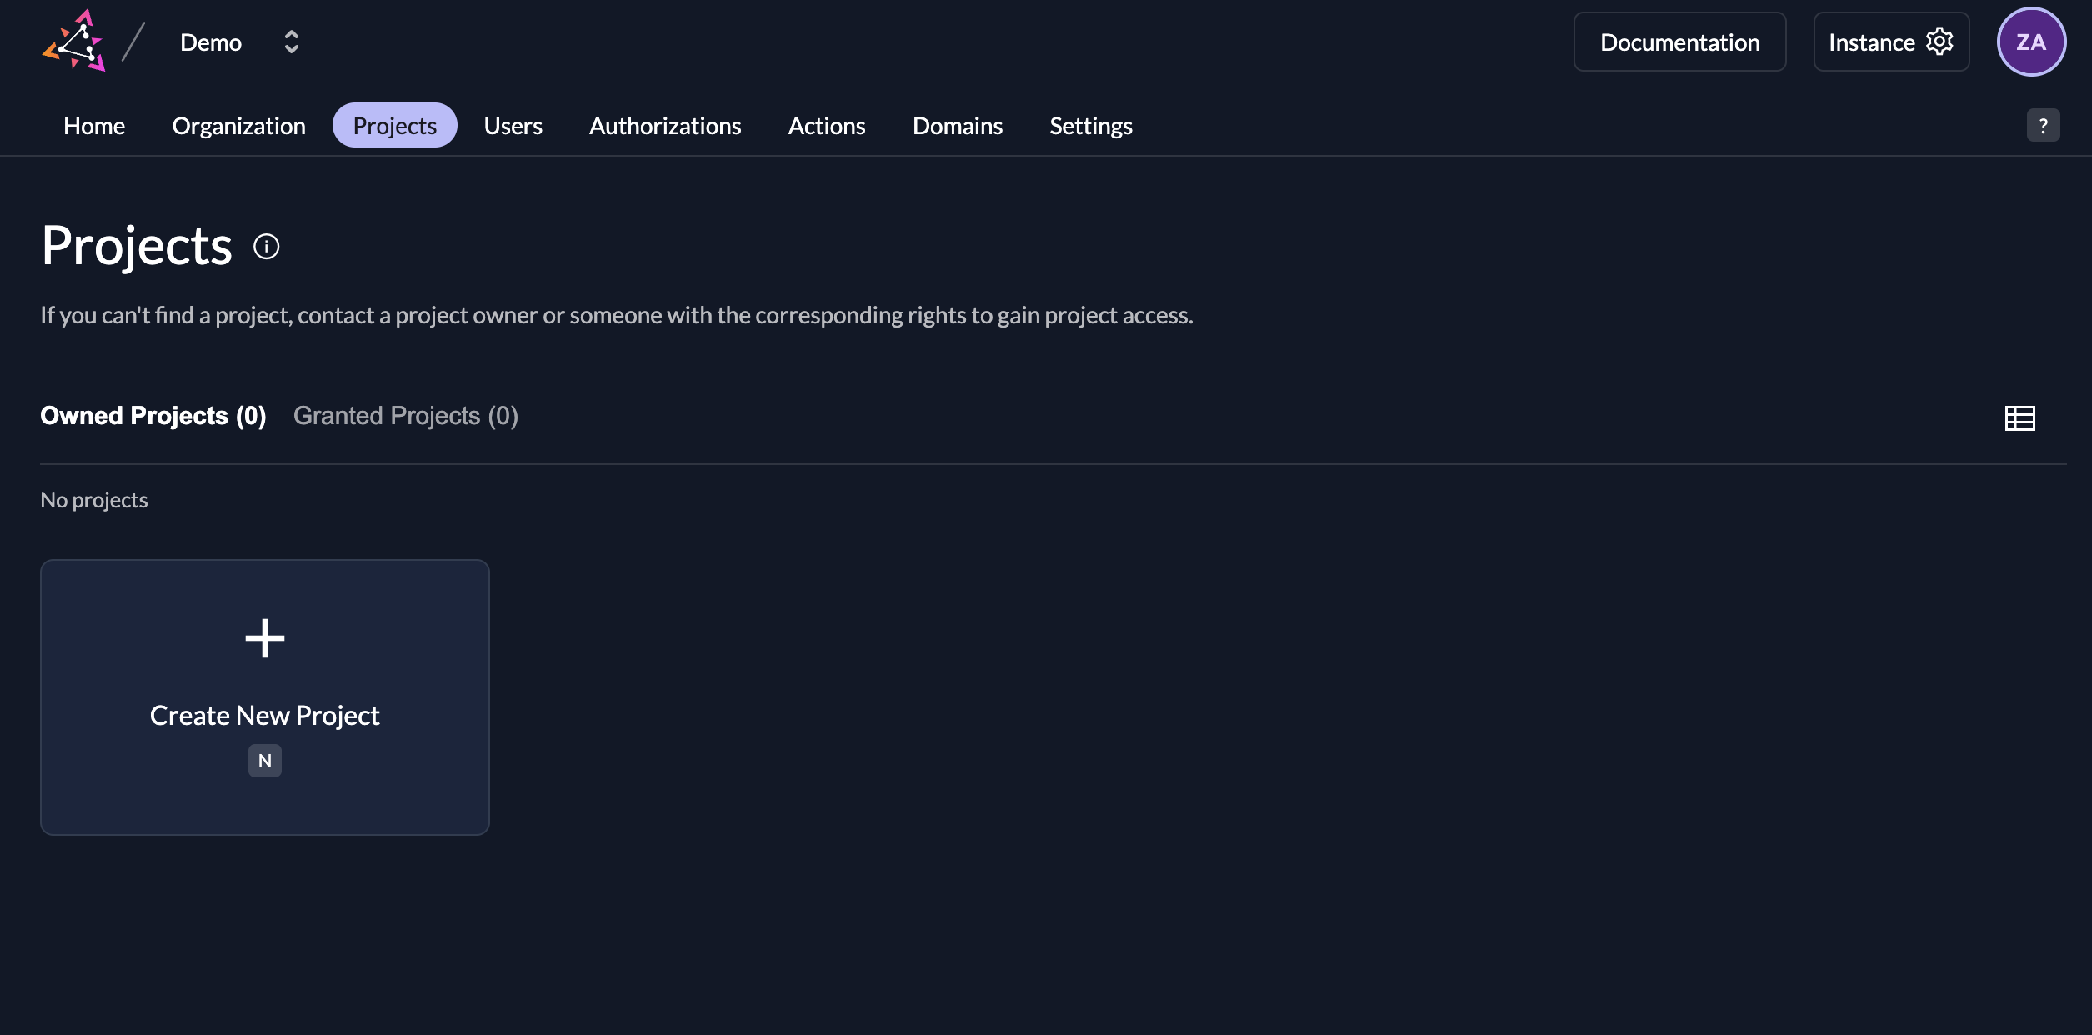Open the Demo organization name selector
The image size is (2092, 1035).
(211, 42)
